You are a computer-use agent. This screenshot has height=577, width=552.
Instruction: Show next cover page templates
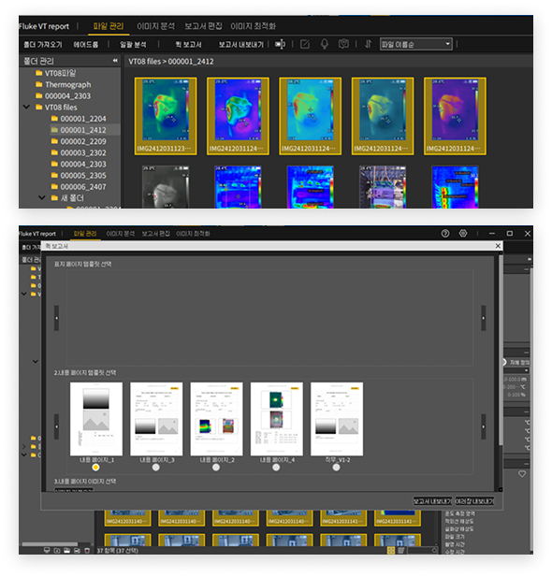484,318
